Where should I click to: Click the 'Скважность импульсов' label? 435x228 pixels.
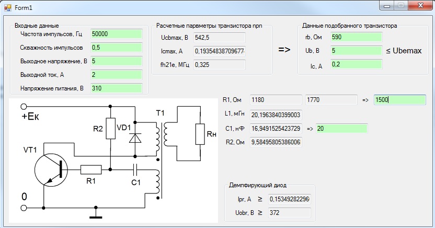(51, 48)
